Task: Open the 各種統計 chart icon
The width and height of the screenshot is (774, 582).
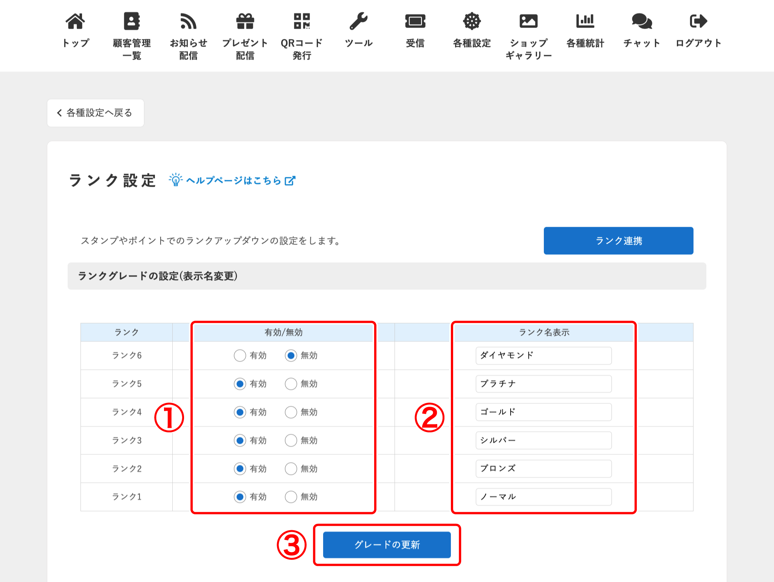Action: click(x=585, y=21)
